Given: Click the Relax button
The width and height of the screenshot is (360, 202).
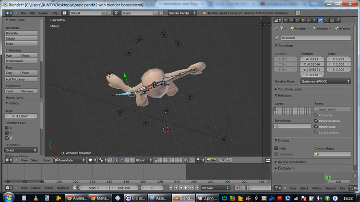Looking at the screenshot, I should click(x=29, y=56).
